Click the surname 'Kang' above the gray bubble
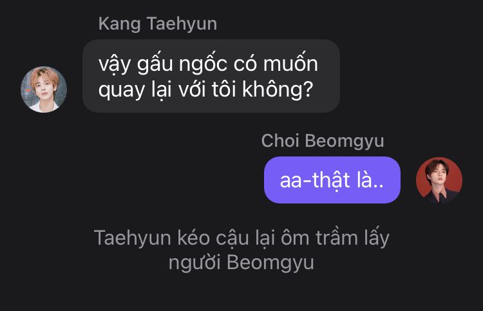 [120, 24]
